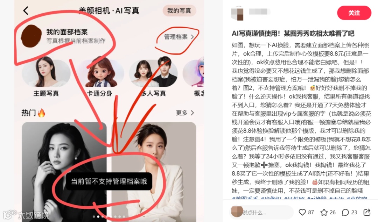The width and height of the screenshot is (378, 222).
Task: Select the second carousel pagination dot
Action: coord(98,216)
